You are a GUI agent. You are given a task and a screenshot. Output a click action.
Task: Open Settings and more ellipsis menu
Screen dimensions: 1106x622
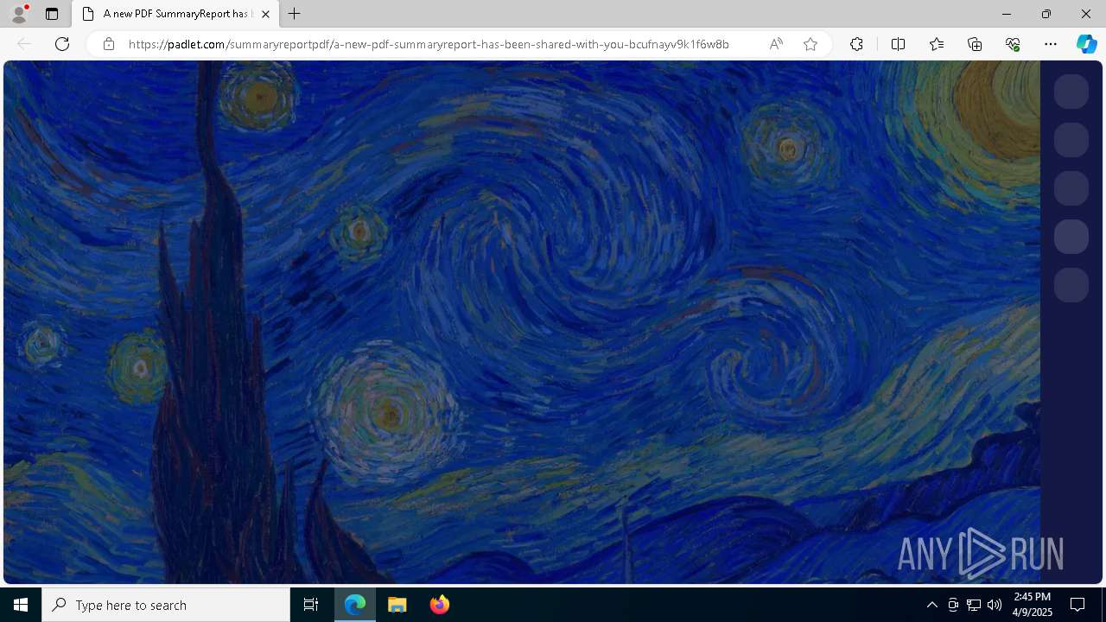tap(1051, 44)
